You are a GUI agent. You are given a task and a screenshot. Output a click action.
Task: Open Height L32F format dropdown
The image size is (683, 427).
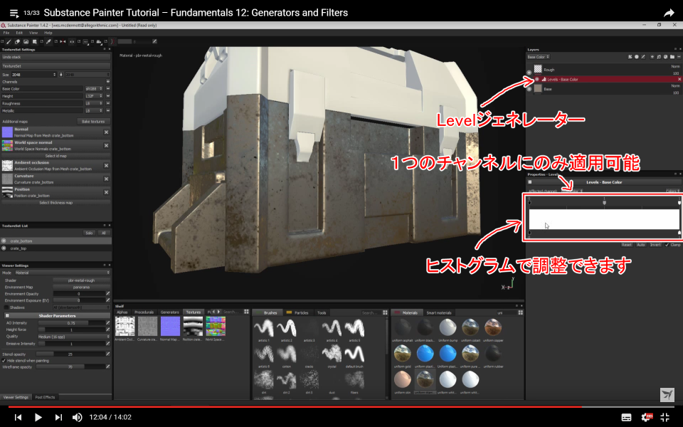[x=94, y=96]
